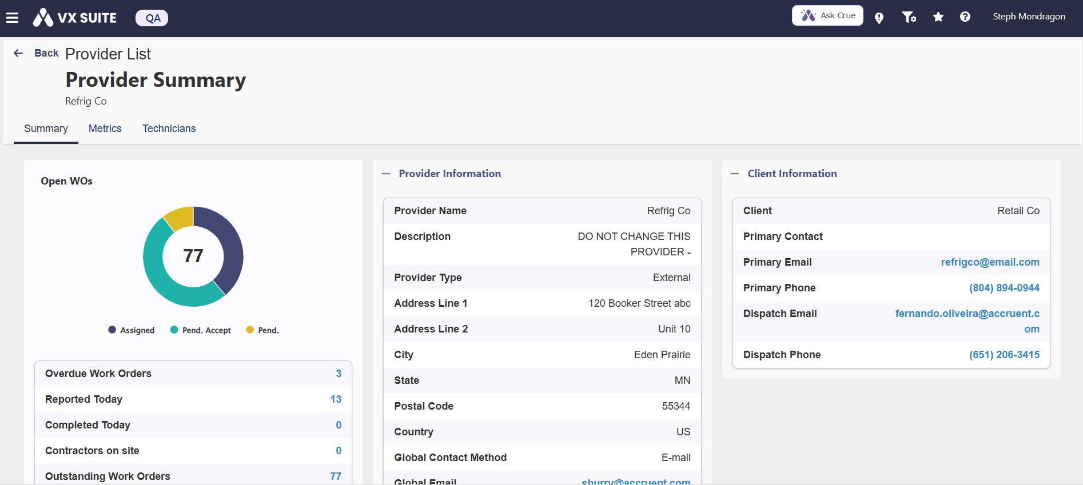Viewport: 1083px width, 485px height.
Task: Open Ask Crue assistant
Action: [x=827, y=15]
